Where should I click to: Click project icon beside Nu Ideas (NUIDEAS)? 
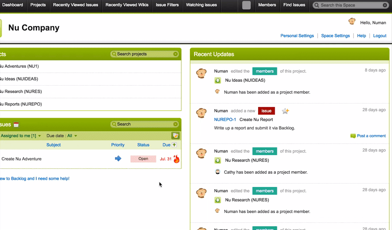pos(218,80)
